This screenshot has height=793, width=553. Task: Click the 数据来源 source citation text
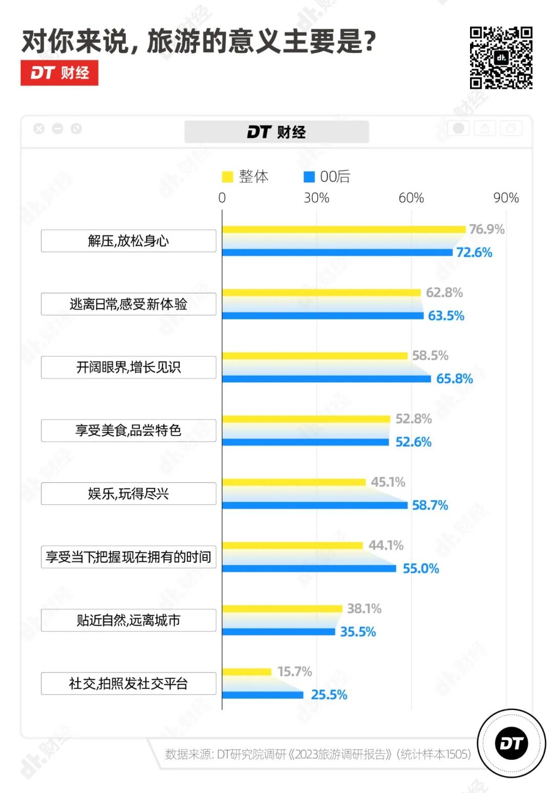pyautogui.click(x=317, y=754)
